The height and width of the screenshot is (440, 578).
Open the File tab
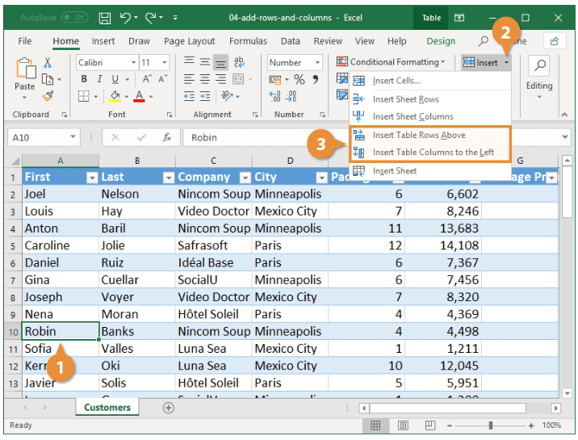25,41
